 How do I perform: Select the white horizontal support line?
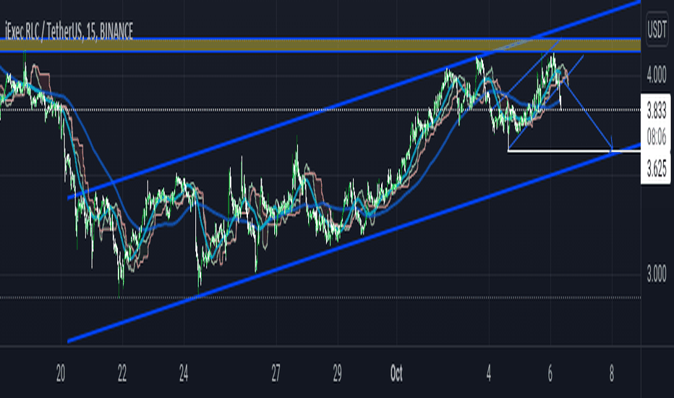pos(574,151)
